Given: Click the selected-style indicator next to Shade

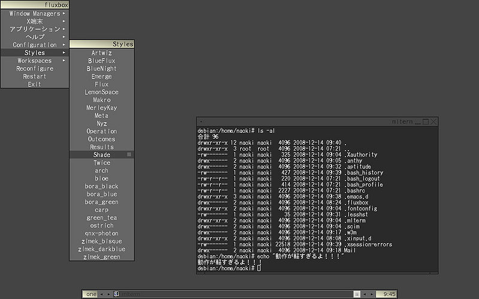Looking at the screenshot, I should [x=129, y=154].
